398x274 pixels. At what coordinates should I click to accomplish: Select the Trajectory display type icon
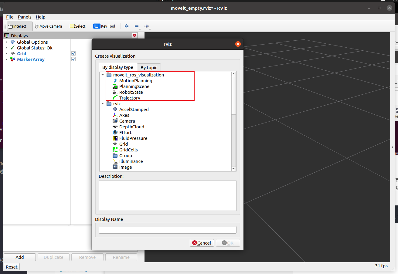(115, 98)
